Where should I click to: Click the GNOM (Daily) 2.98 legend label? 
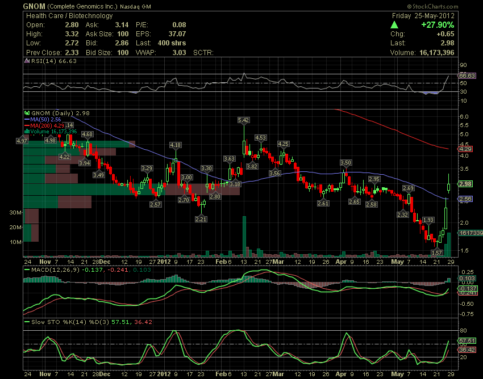(x=60, y=113)
